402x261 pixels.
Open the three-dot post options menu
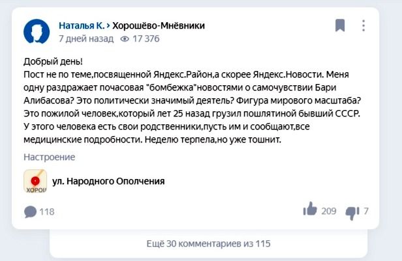click(x=363, y=25)
